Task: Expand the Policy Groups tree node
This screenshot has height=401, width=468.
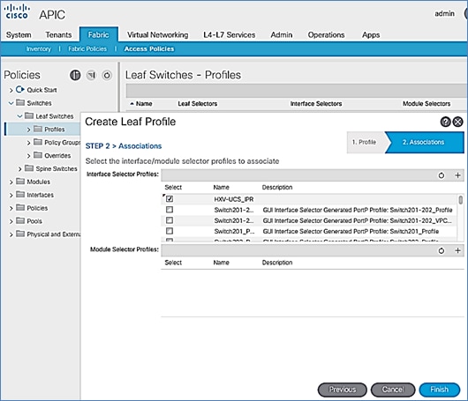Action: click(28, 143)
